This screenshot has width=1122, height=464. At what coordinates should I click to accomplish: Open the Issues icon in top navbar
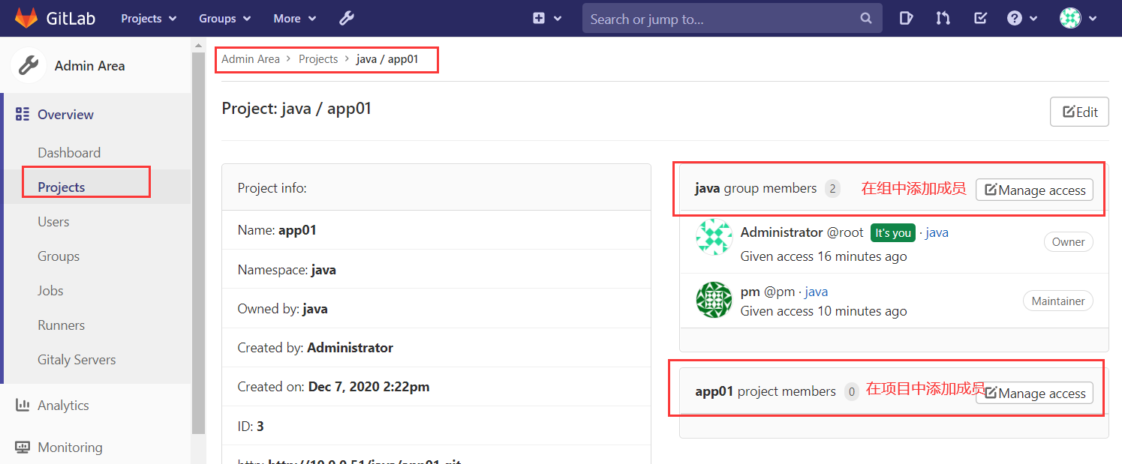[x=907, y=18]
